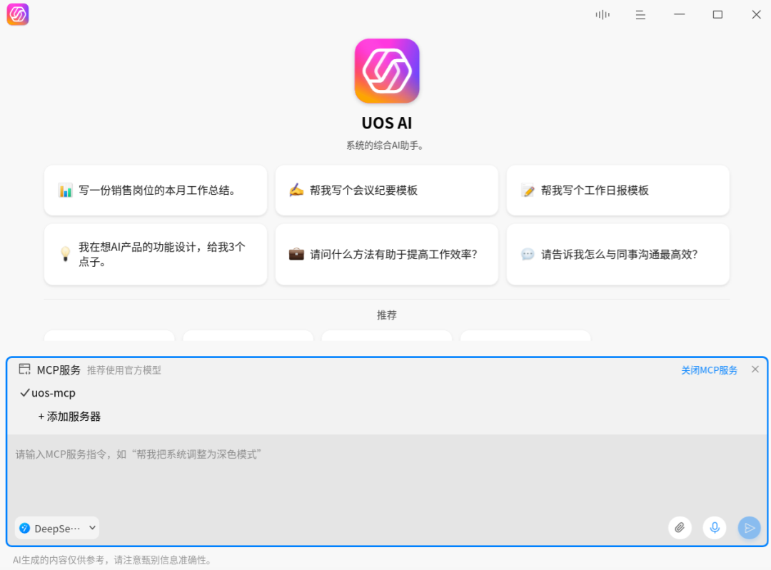
Task: Click the DeepSeek model logo icon
Action: click(24, 528)
